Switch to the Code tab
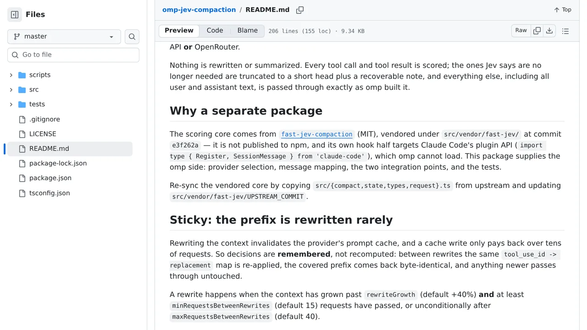Screen dimensions: 587x330 [x=215, y=31]
